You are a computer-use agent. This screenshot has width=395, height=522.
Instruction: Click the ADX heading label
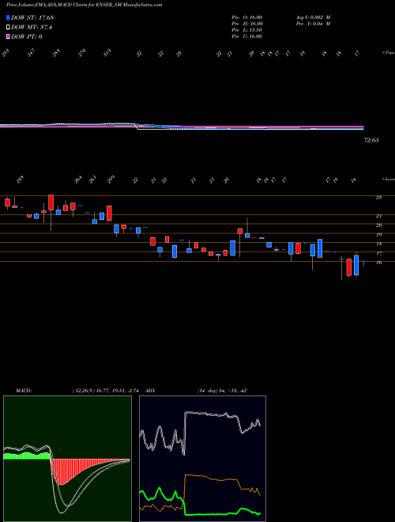pyautogui.click(x=151, y=391)
